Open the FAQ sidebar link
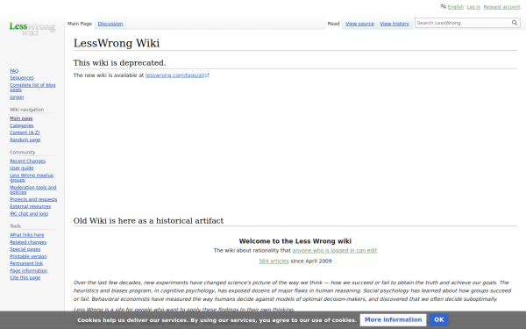526x329 pixels. tap(14, 71)
